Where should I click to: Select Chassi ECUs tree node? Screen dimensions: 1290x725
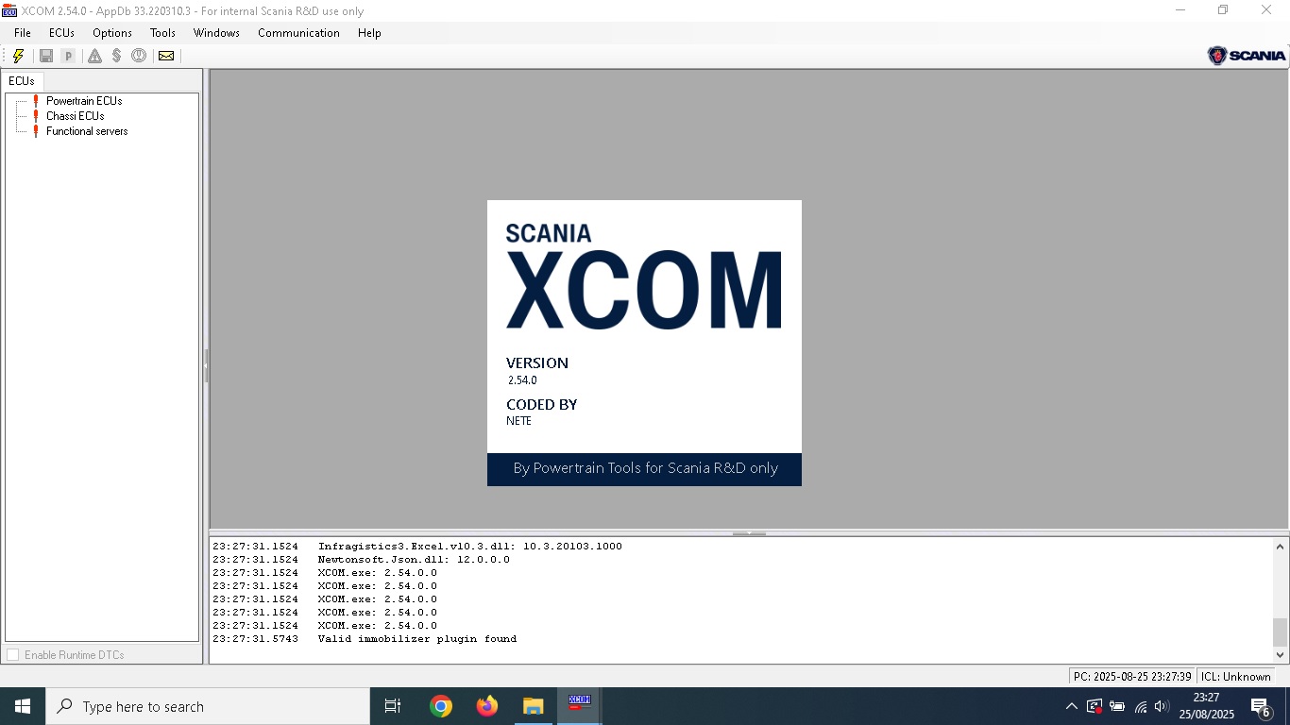[75, 116]
